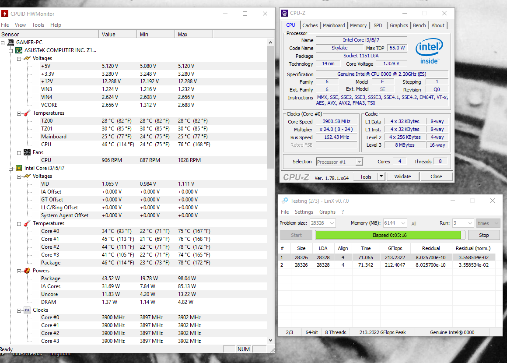
Task: Click the Sensor column header
Action: coord(49,34)
